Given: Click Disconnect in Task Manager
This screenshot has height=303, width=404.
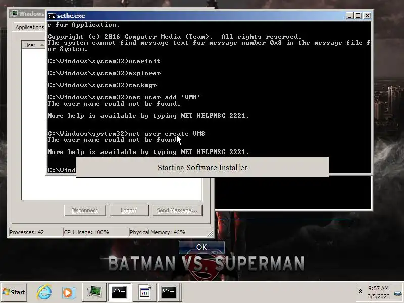Looking at the screenshot, I should [85, 210].
